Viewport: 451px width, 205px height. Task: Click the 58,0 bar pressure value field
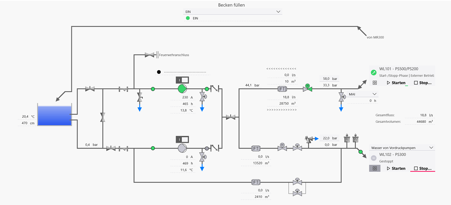pos(329,79)
